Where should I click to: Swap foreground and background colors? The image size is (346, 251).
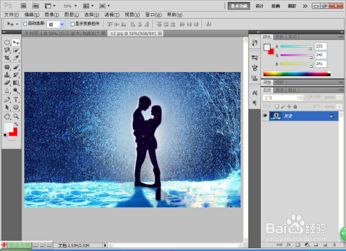click(16, 124)
